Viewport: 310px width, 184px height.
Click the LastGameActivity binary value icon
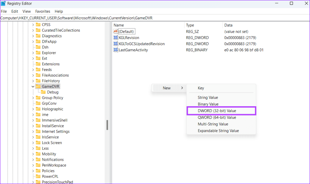pos(116,50)
